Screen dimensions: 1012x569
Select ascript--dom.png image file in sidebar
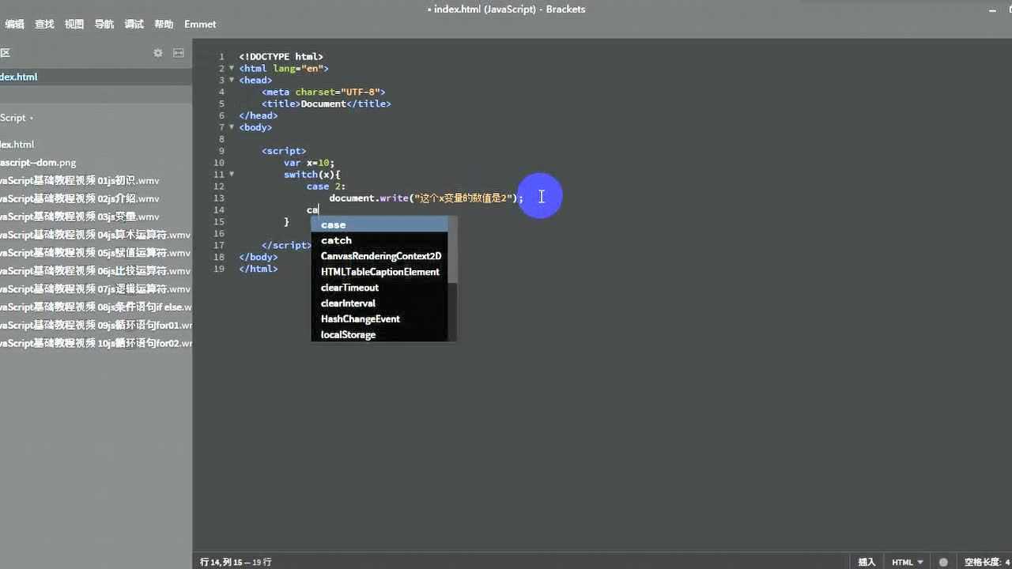click(x=38, y=162)
